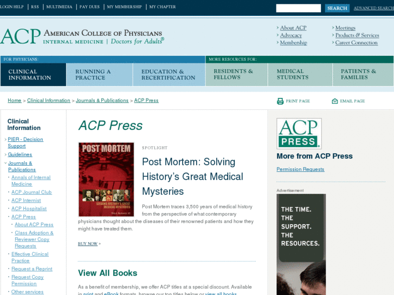Open the Membership header link

click(294, 43)
